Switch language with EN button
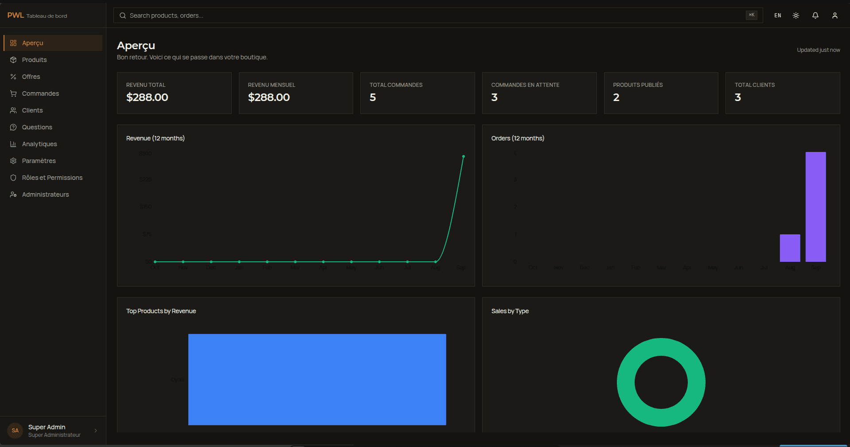The image size is (850, 447). coord(778,16)
